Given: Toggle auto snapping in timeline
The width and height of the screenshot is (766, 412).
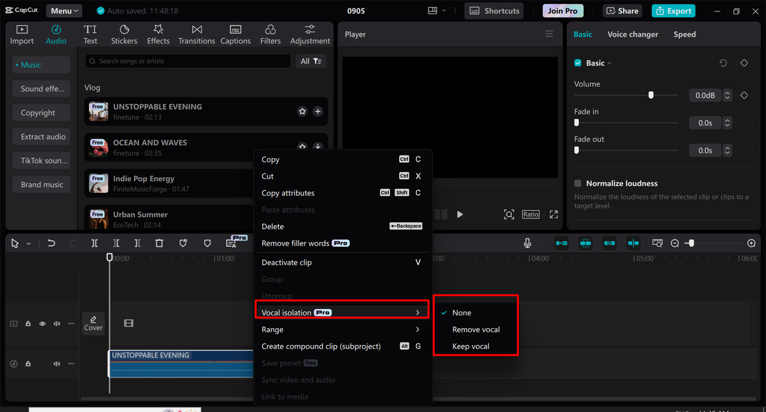Looking at the screenshot, I should [x=585, y=243].
